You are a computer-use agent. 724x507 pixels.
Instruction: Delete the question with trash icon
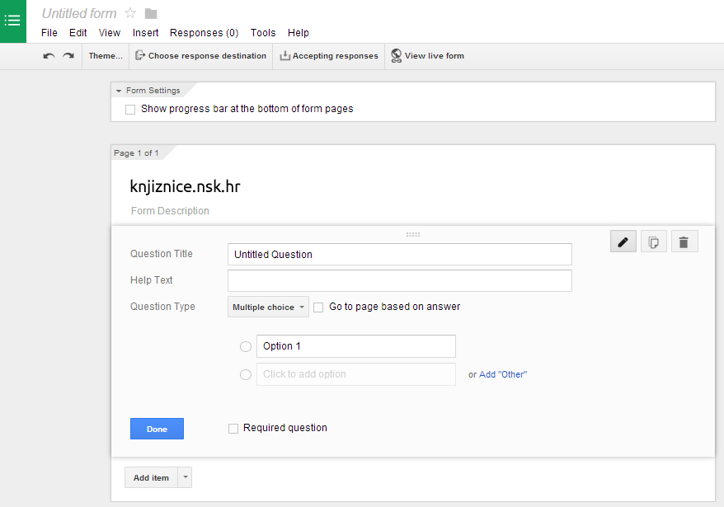pyautogui.click(x=684, y=242)
